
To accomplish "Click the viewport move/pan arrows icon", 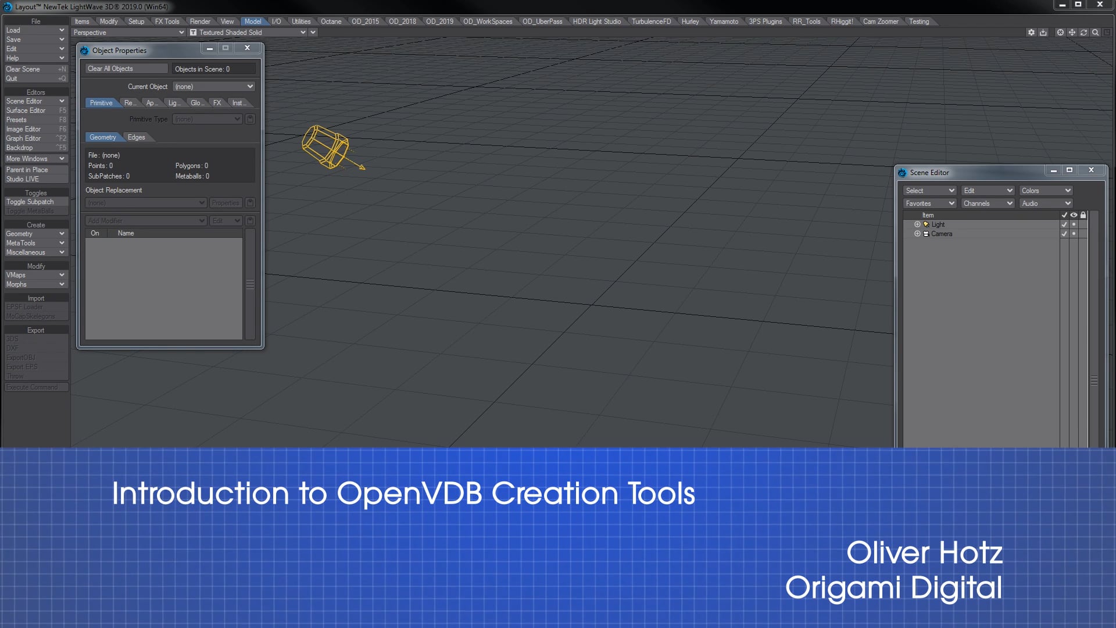I will 1072,33.
